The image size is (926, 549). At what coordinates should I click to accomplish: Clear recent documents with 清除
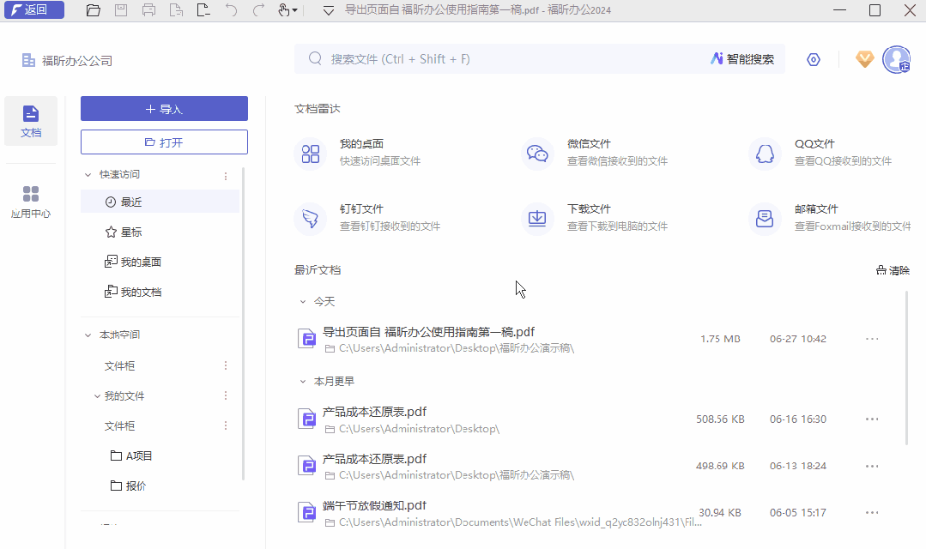893,269
